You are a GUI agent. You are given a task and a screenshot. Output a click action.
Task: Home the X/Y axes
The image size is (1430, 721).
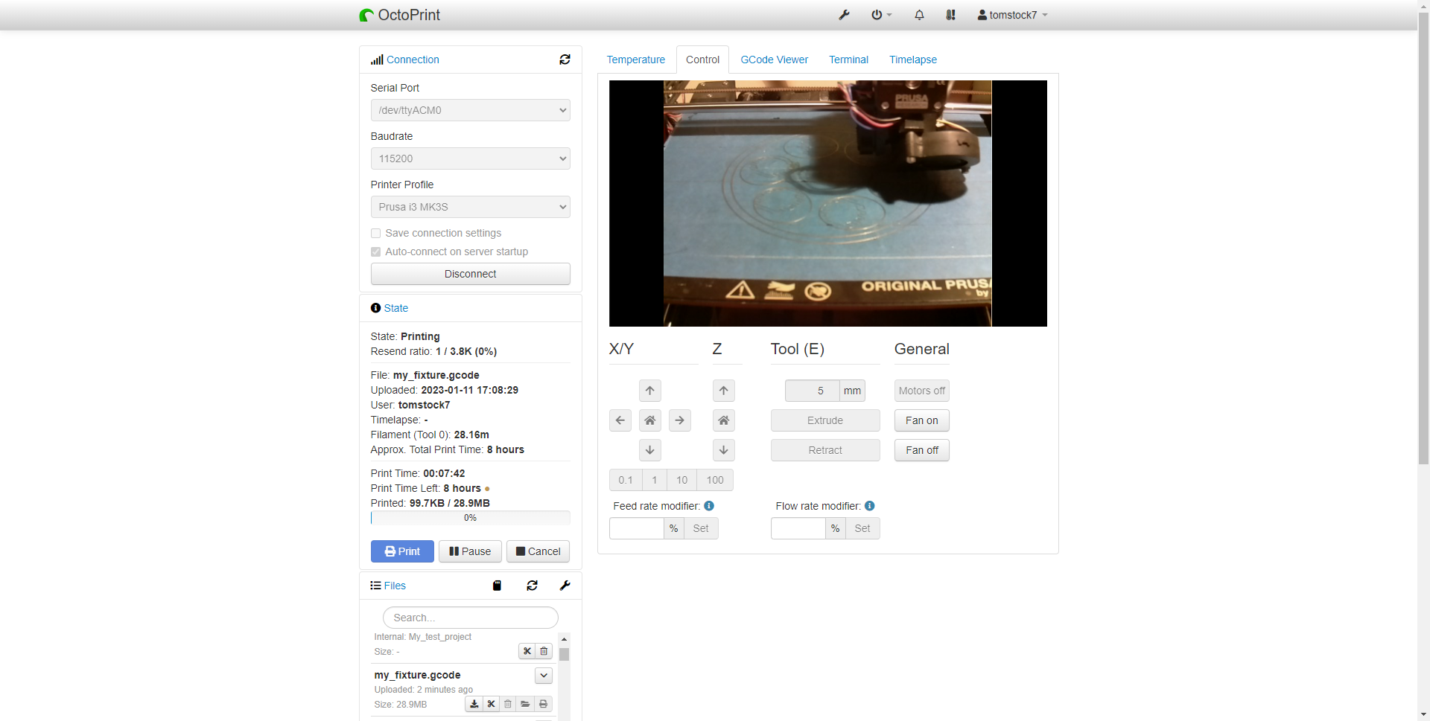[650, 420]
